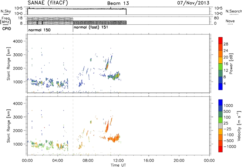Click the SANAE (fitACF) title
242x167 pixels.
coord(48,3)
